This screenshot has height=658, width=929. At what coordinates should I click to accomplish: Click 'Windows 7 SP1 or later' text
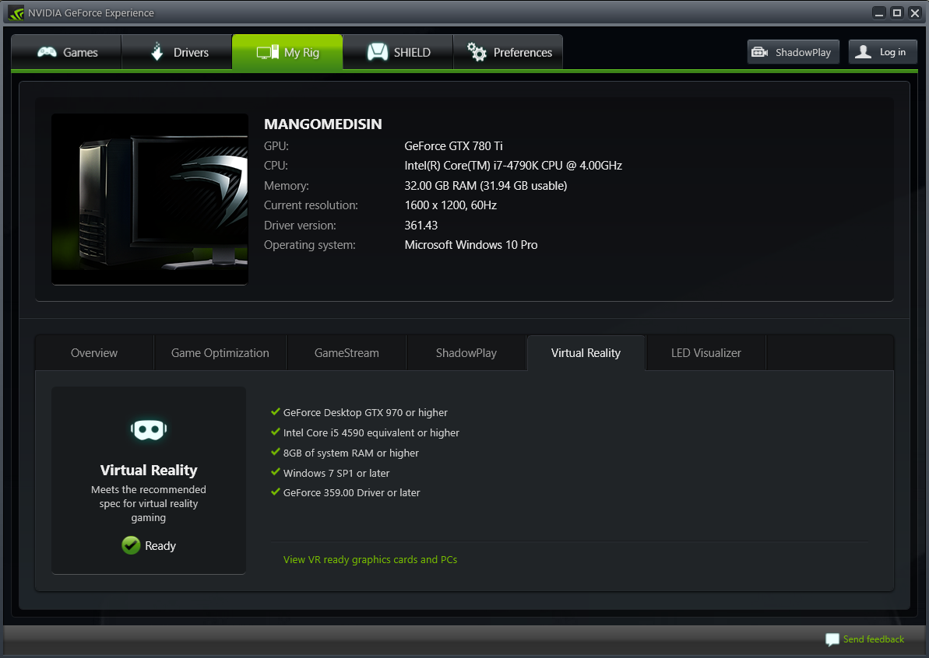point(336,473)
